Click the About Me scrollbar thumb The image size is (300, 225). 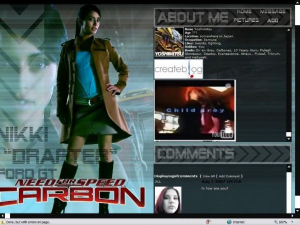click(x=289, y=134)
